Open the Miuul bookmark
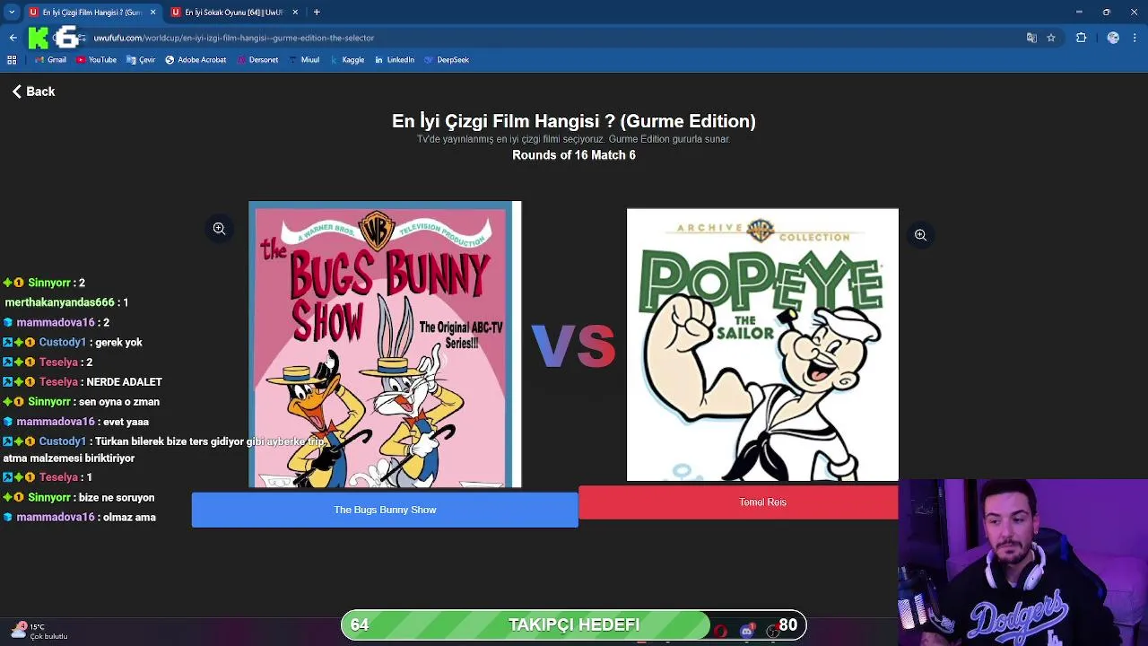Screen dimensions: 1148x646 pyautogui.click(x=304, y=60)
